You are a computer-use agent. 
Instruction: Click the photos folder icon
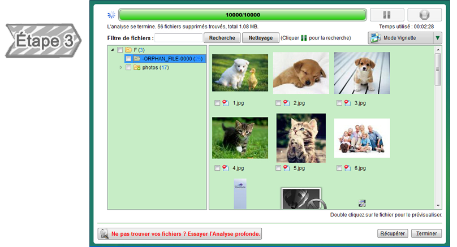point(137,68)
